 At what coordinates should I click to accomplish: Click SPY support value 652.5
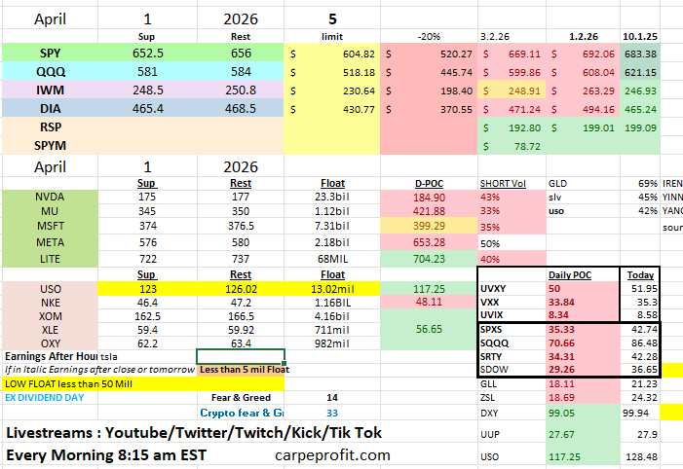pyautogui.click(x=148, y=54)
